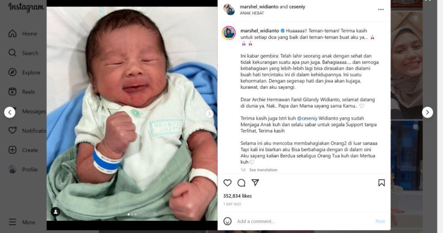The width and height of the screenshot is (443, 233).
Task: Open the @ceseniy mention link
Action: 307,118
